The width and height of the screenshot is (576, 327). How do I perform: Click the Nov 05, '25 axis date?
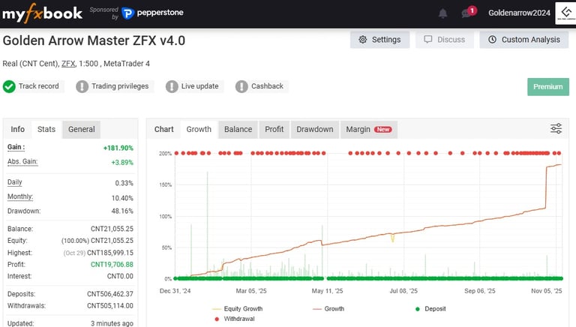[x=547, y=291]
